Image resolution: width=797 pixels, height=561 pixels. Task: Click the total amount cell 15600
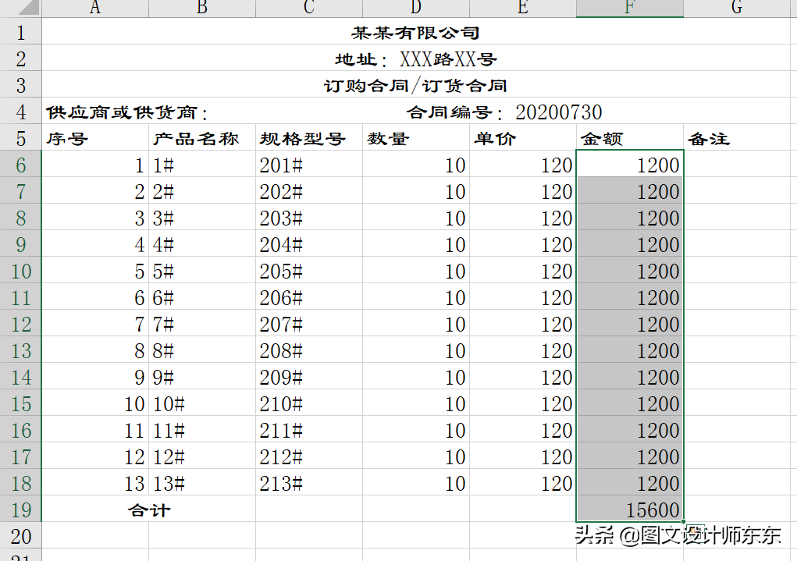pyautogui.click(x=630, y=510)
